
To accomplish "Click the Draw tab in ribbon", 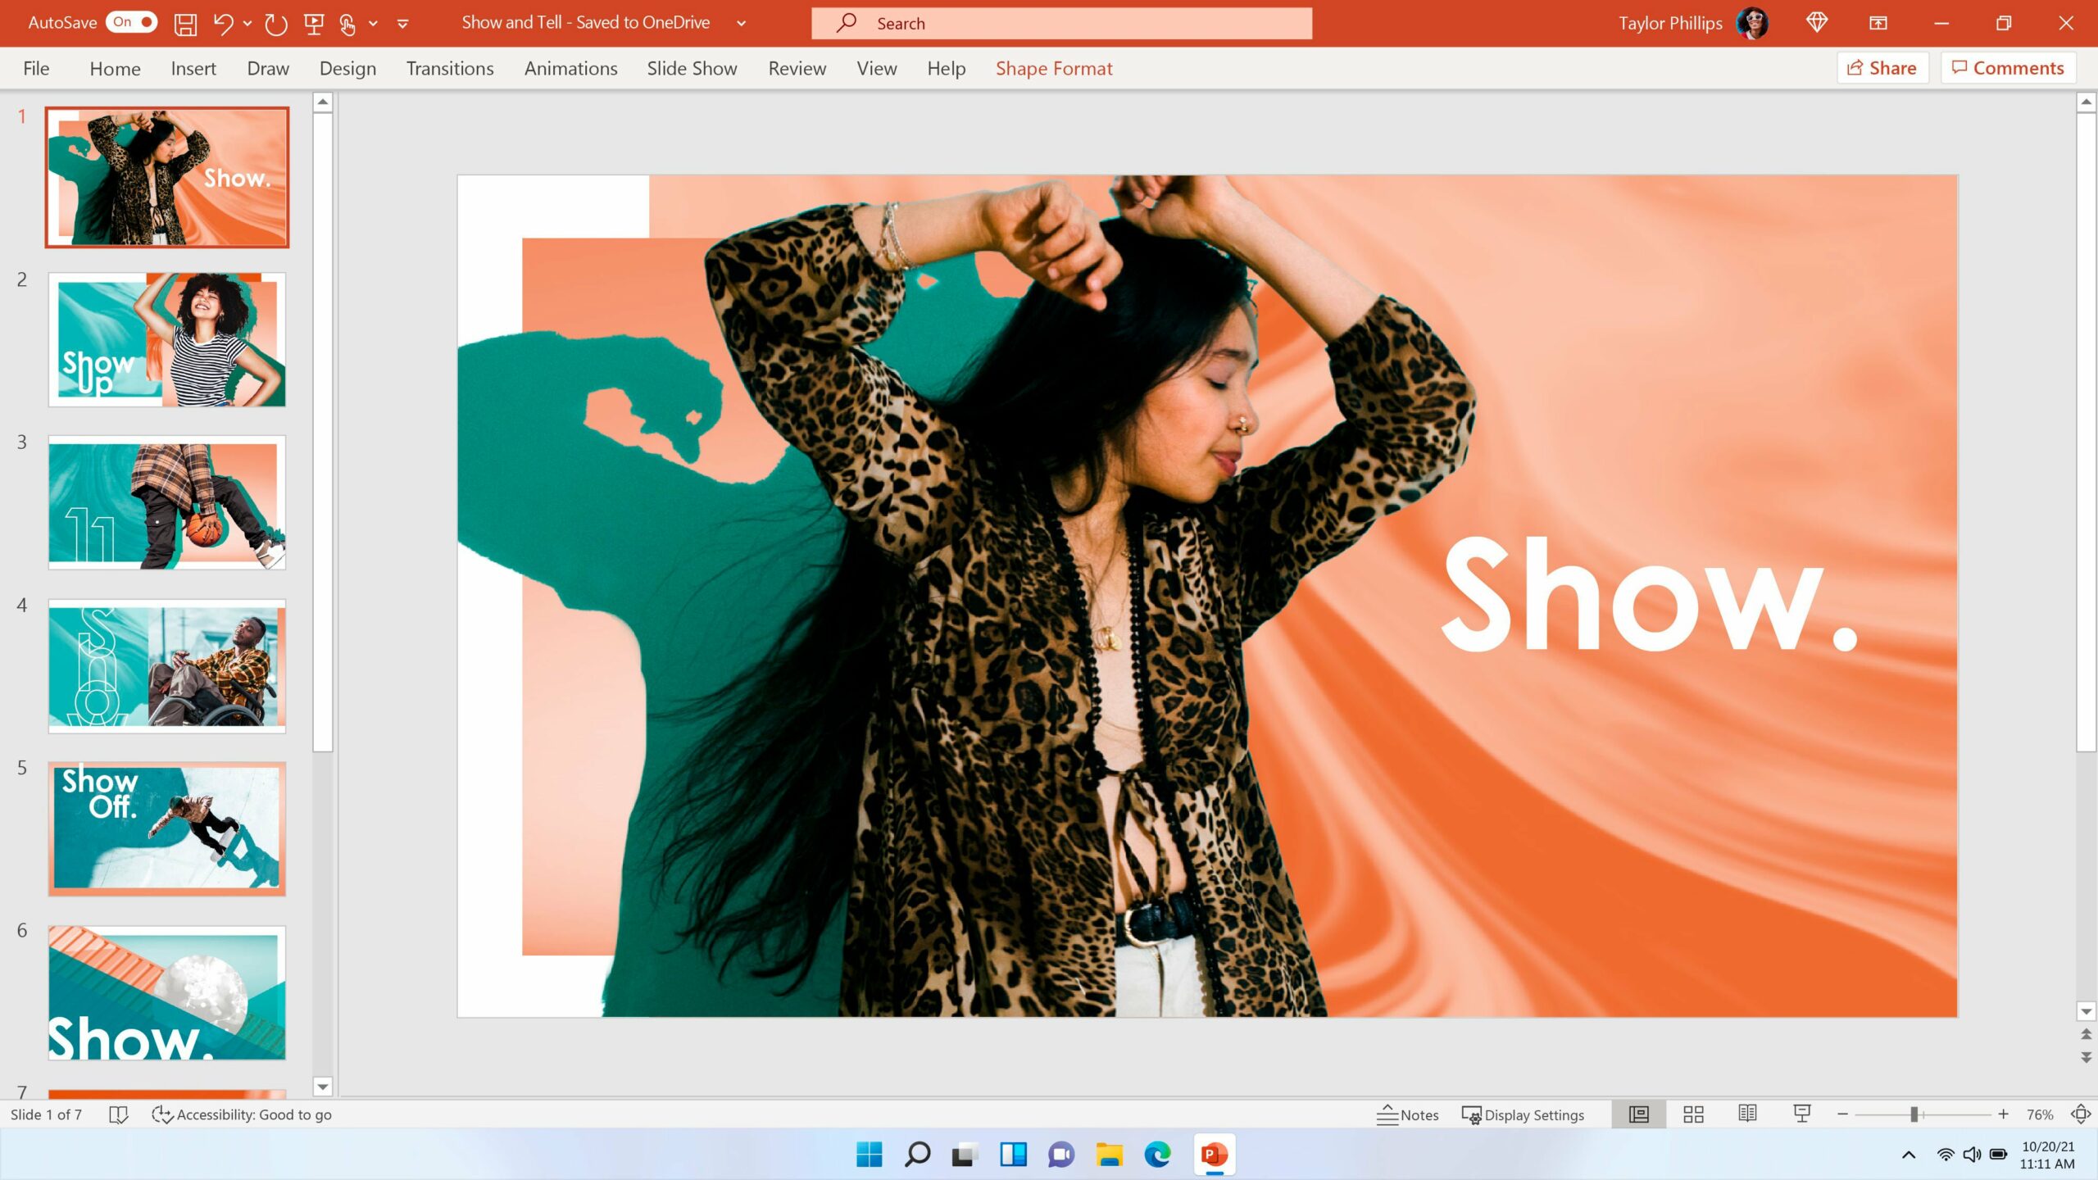I will [268, 68].
